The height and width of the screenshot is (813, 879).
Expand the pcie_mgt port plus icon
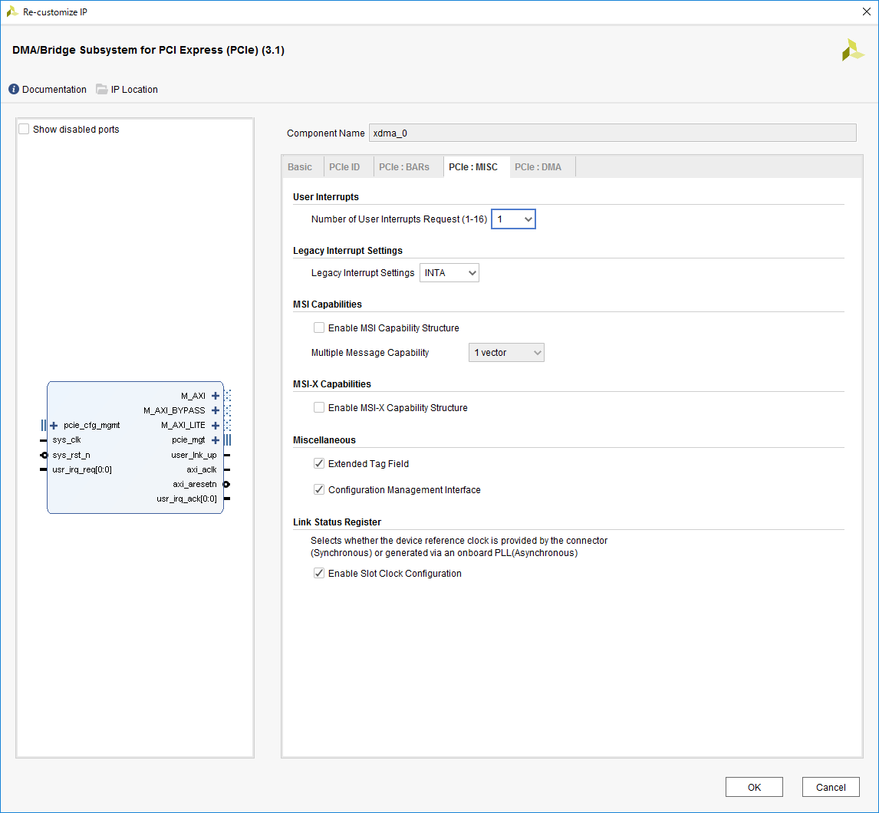click(216, 440)
